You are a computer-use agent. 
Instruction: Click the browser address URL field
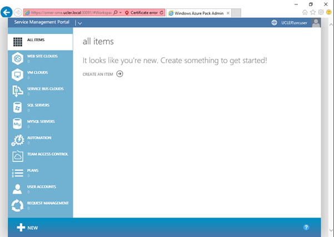(x=69, y=12)
